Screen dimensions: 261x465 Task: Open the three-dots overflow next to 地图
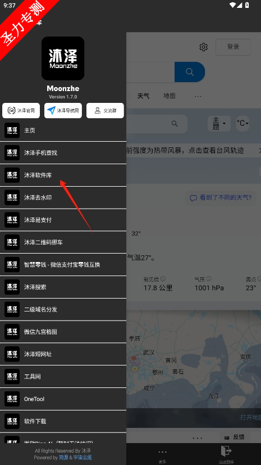198,96
